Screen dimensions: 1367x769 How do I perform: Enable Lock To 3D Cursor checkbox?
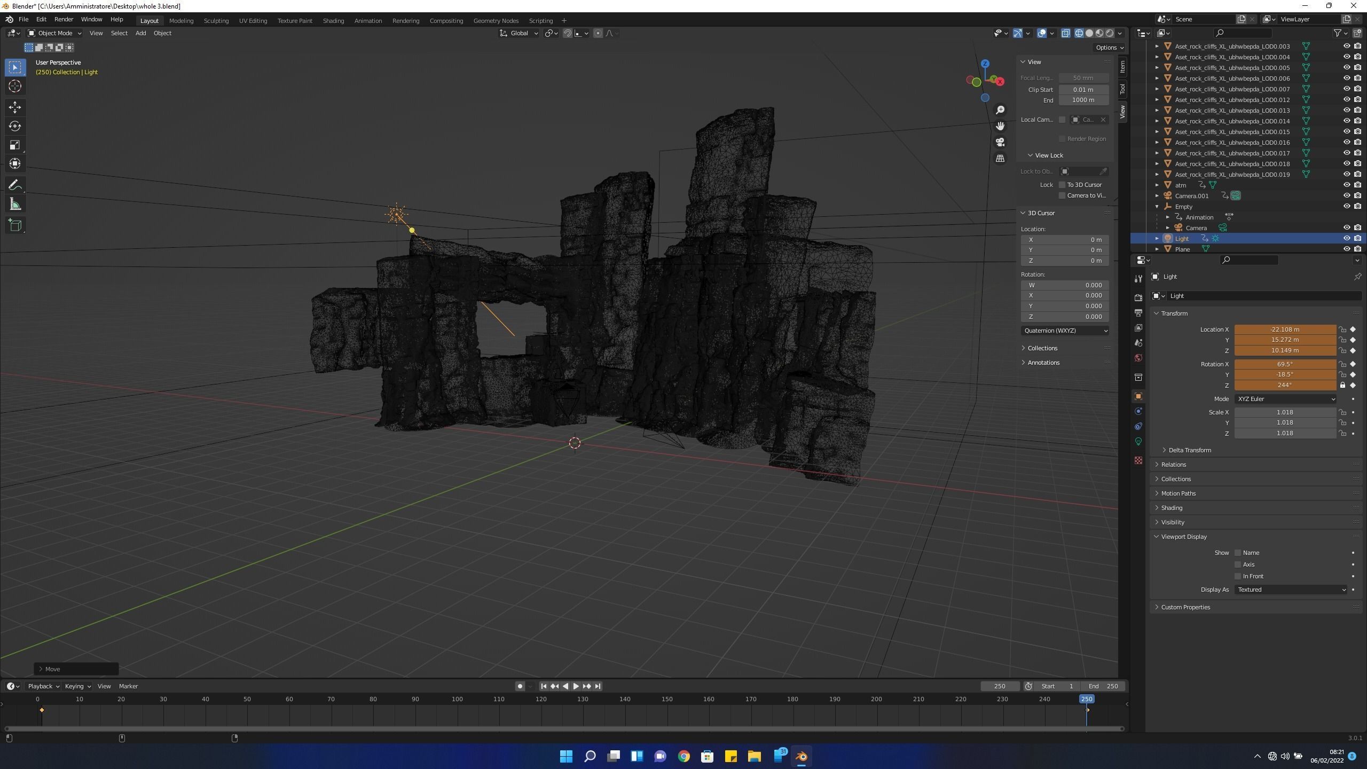pyautogui.click(x=1062, y=185)
